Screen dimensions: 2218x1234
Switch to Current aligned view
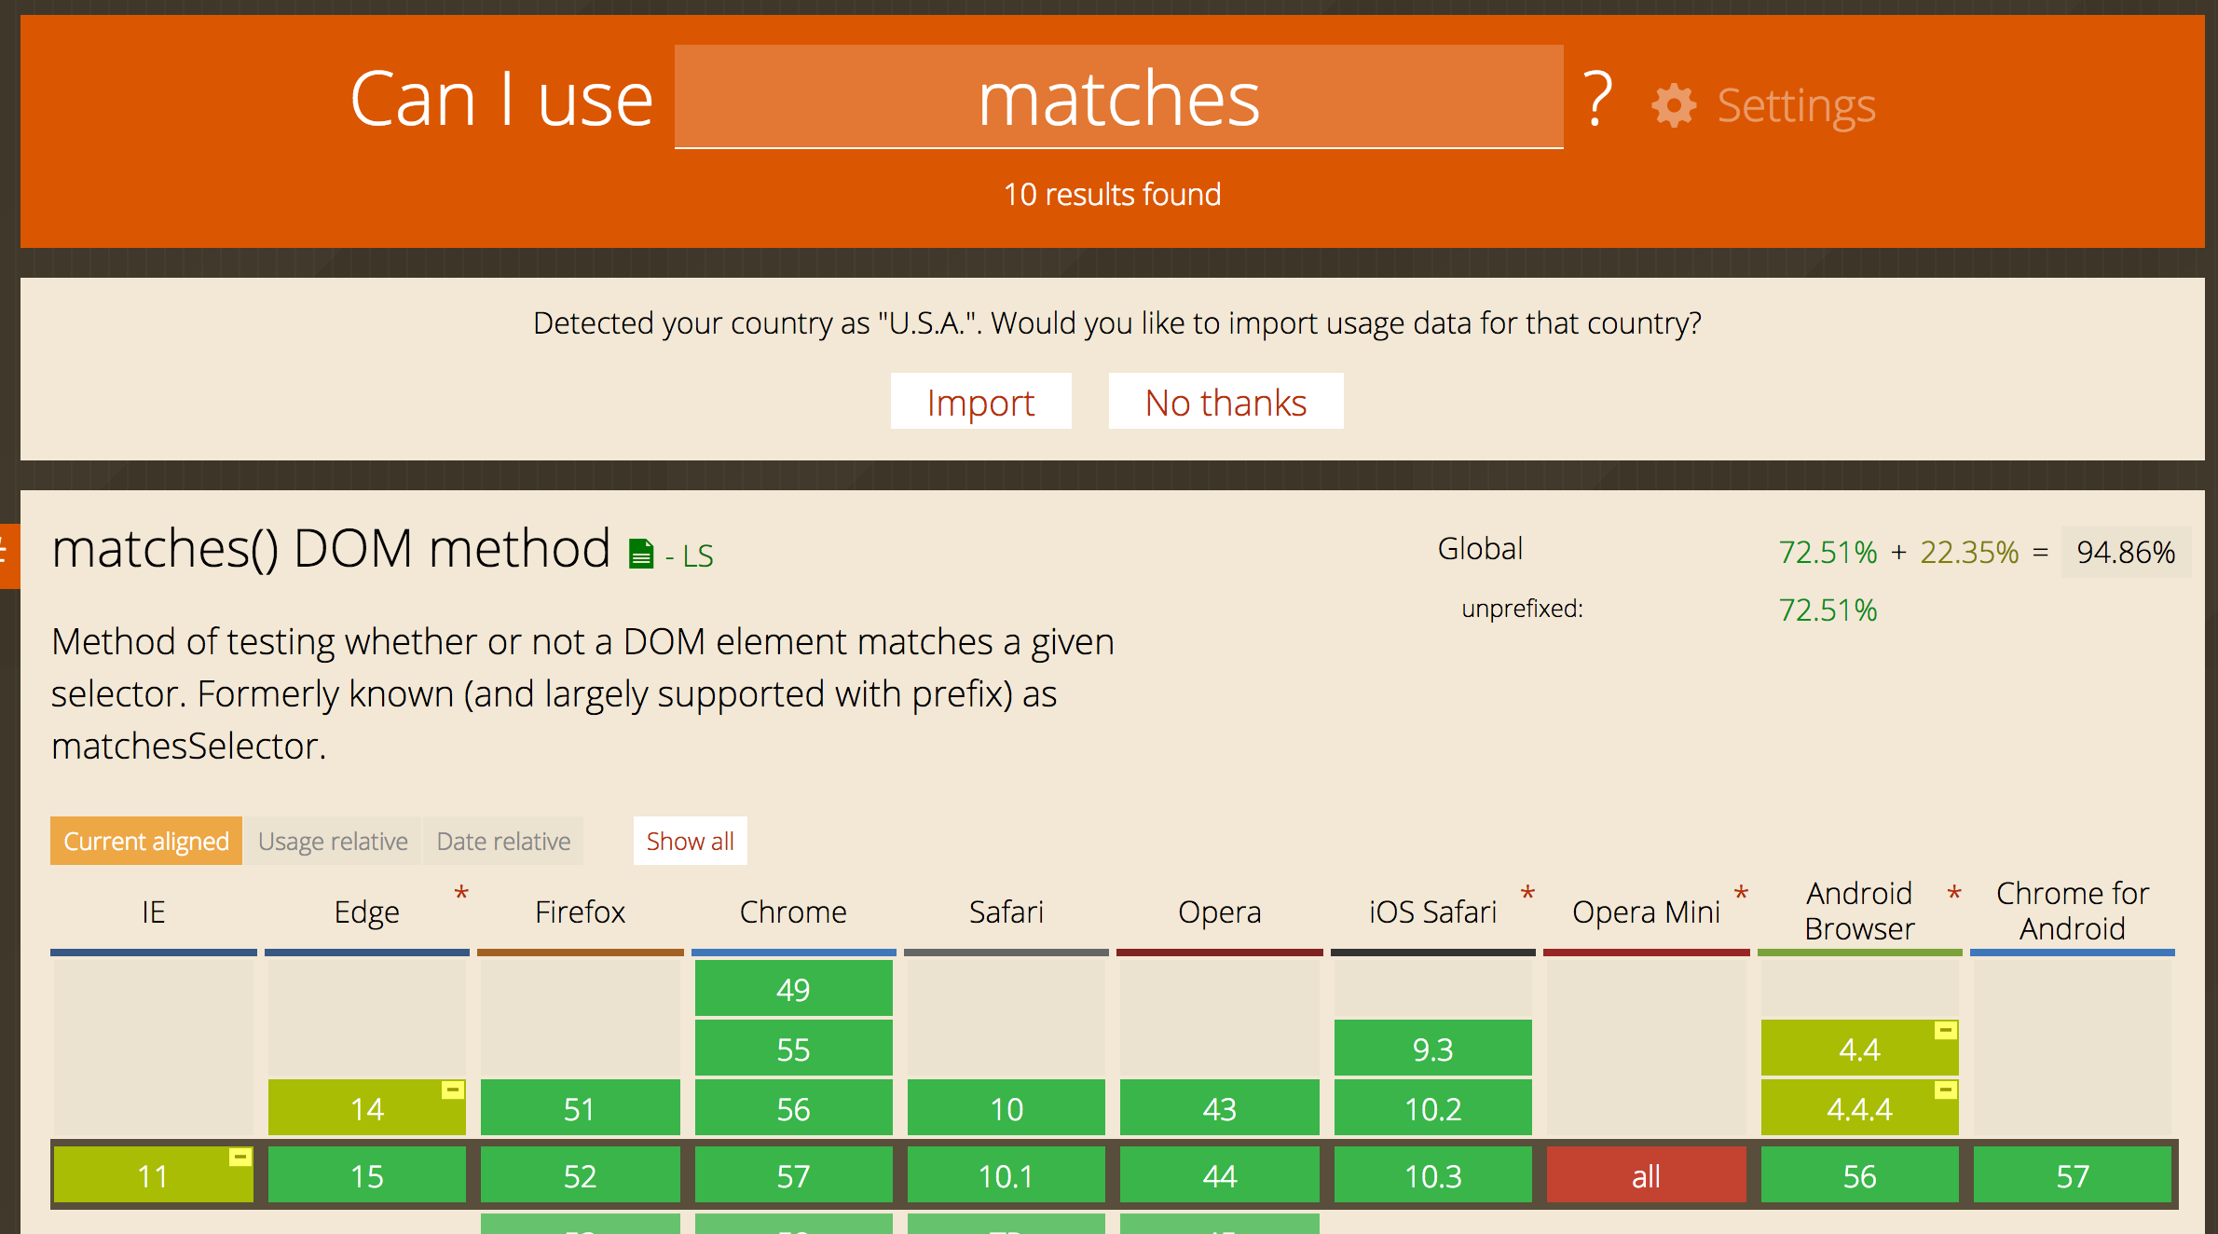coord(145,841)
